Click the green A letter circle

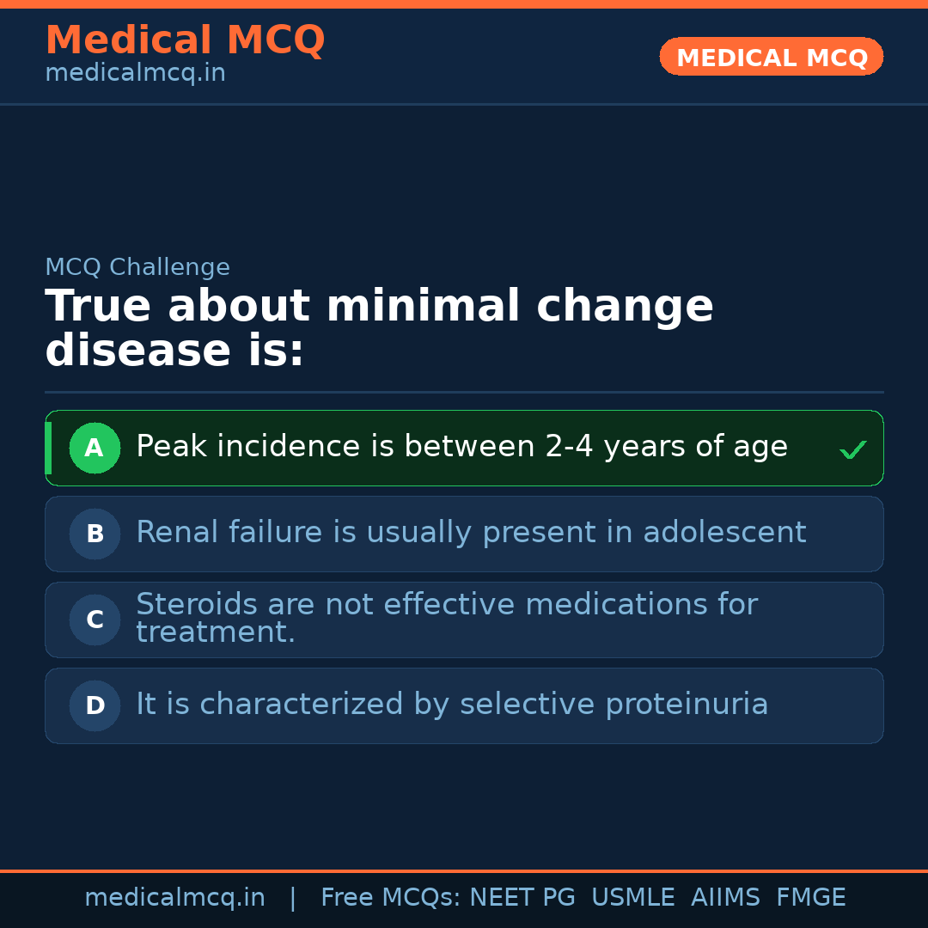tap(95, 448)
